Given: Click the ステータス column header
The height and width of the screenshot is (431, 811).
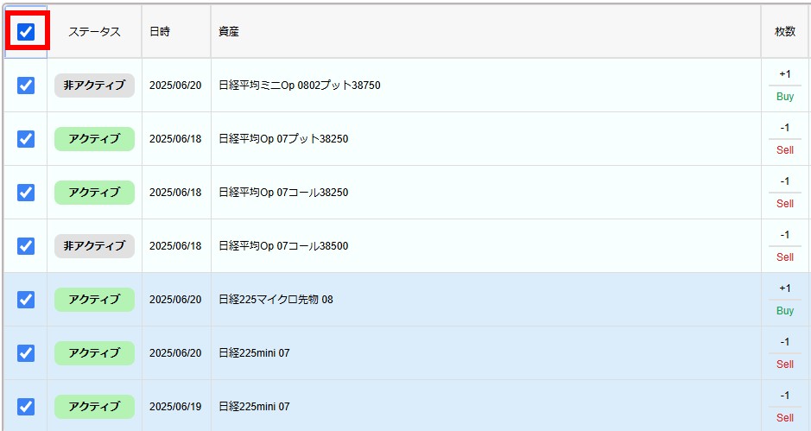Looking at the screenshot, I should [94, 32].
